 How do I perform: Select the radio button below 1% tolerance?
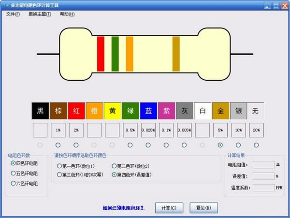click(x=58, y=145)
